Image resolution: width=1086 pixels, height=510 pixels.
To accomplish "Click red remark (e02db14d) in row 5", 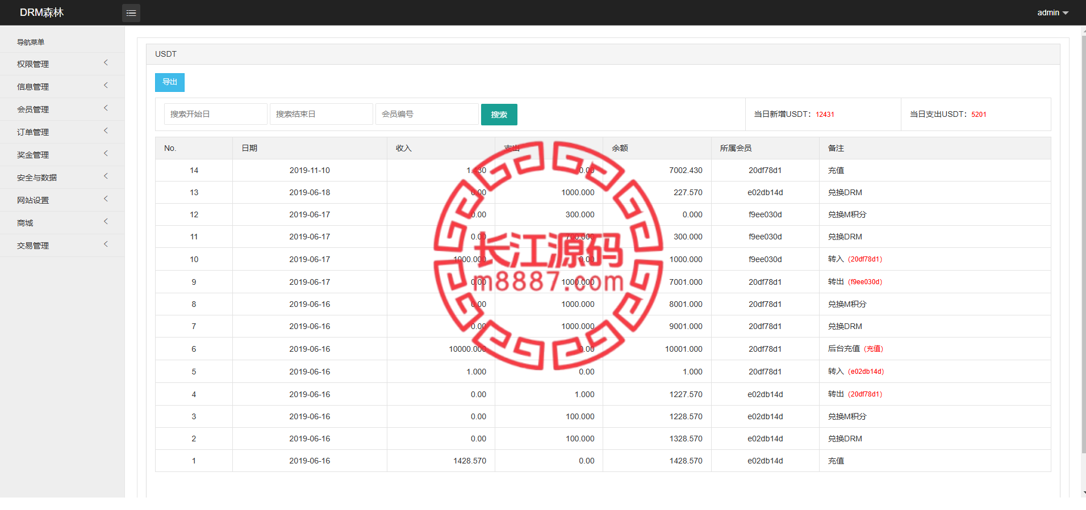I will pos(866,372).
